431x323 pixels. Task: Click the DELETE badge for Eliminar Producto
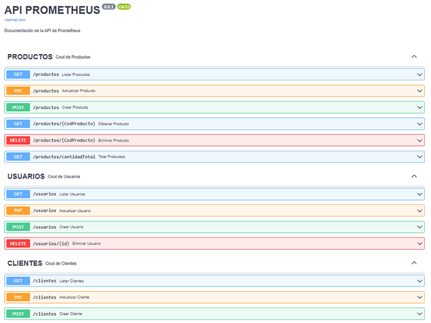18,141
